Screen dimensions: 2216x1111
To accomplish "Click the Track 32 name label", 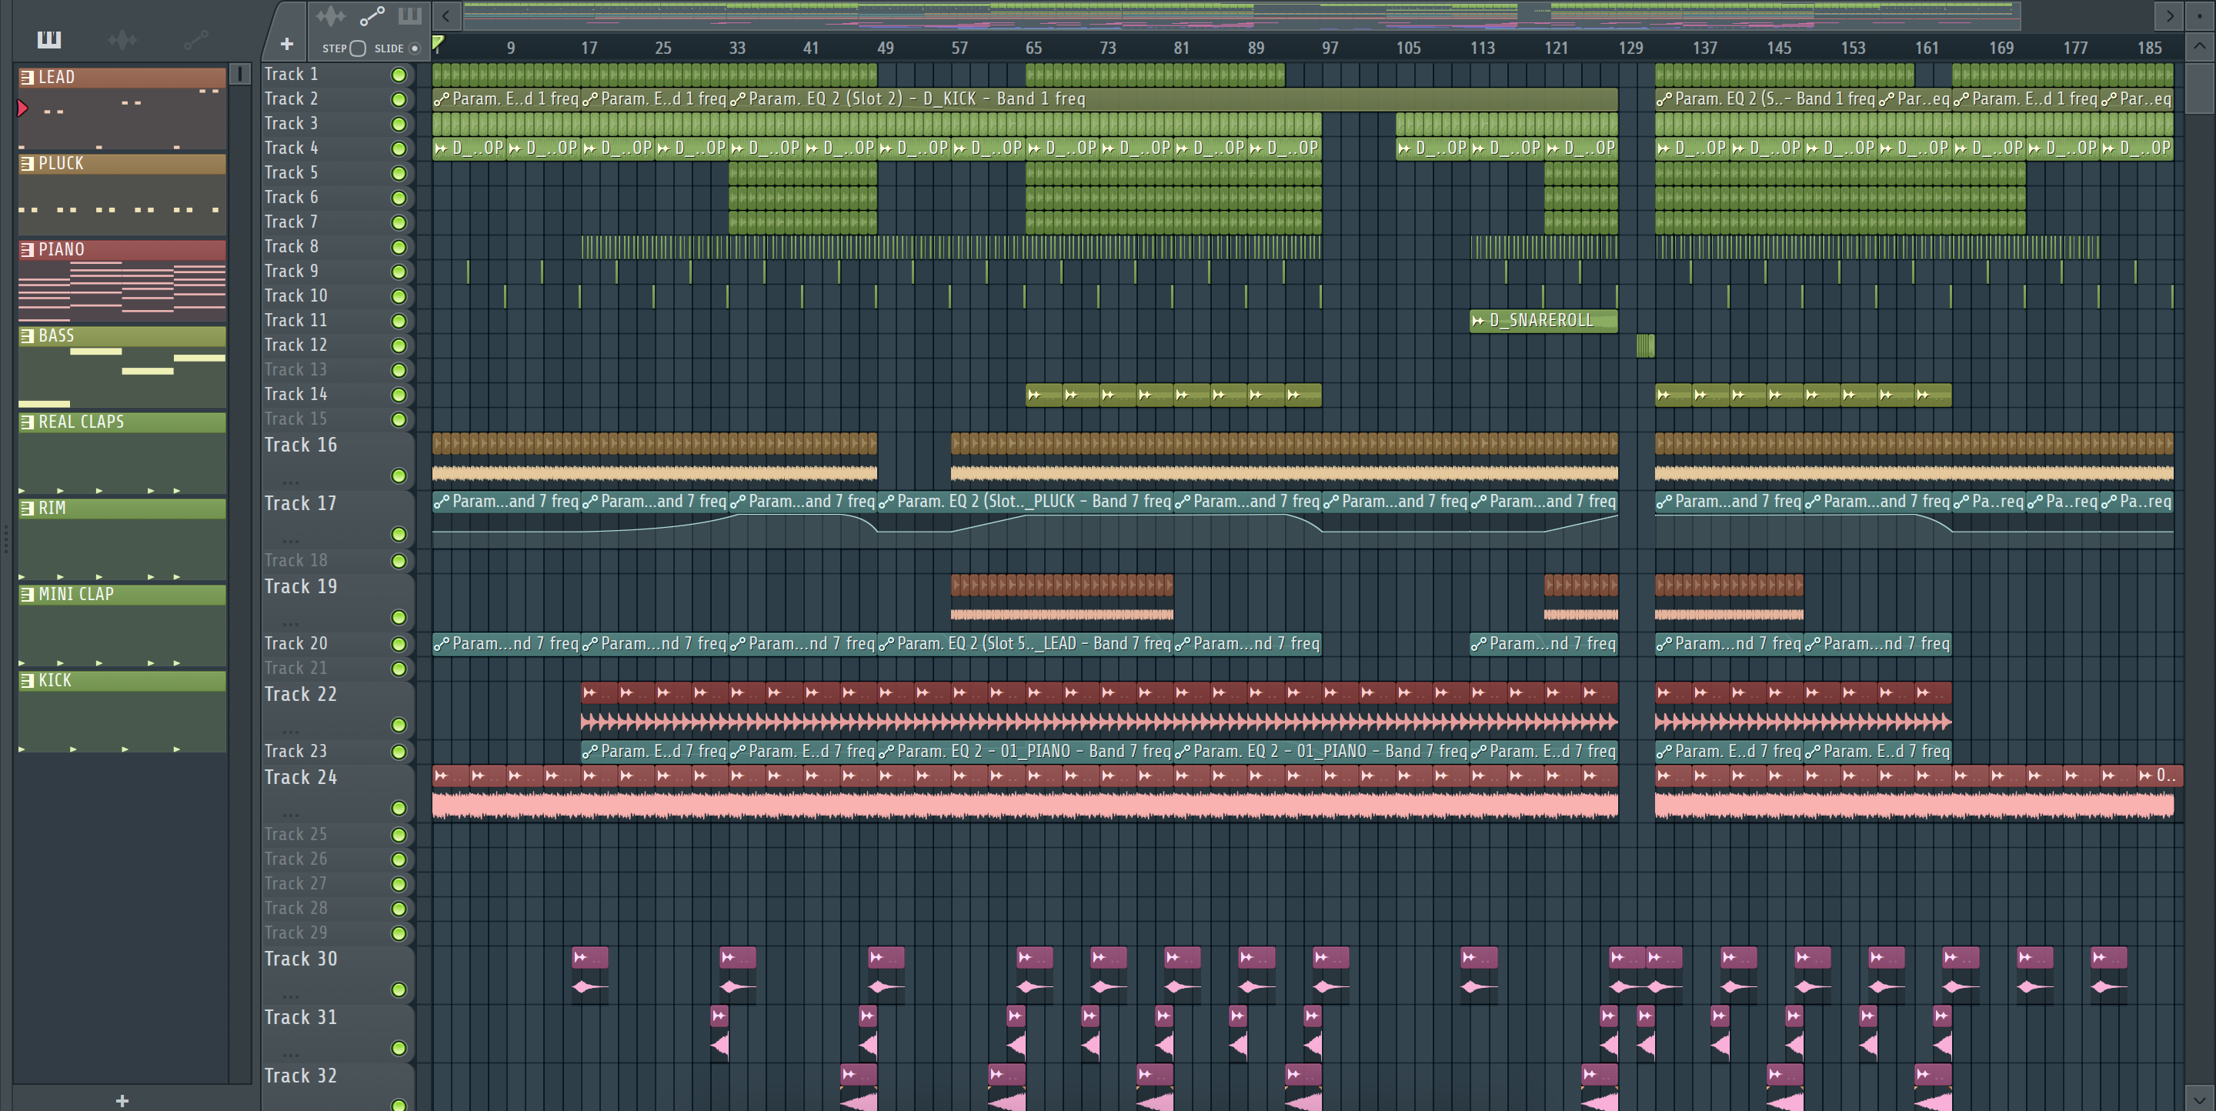I will click(300, 1076).
